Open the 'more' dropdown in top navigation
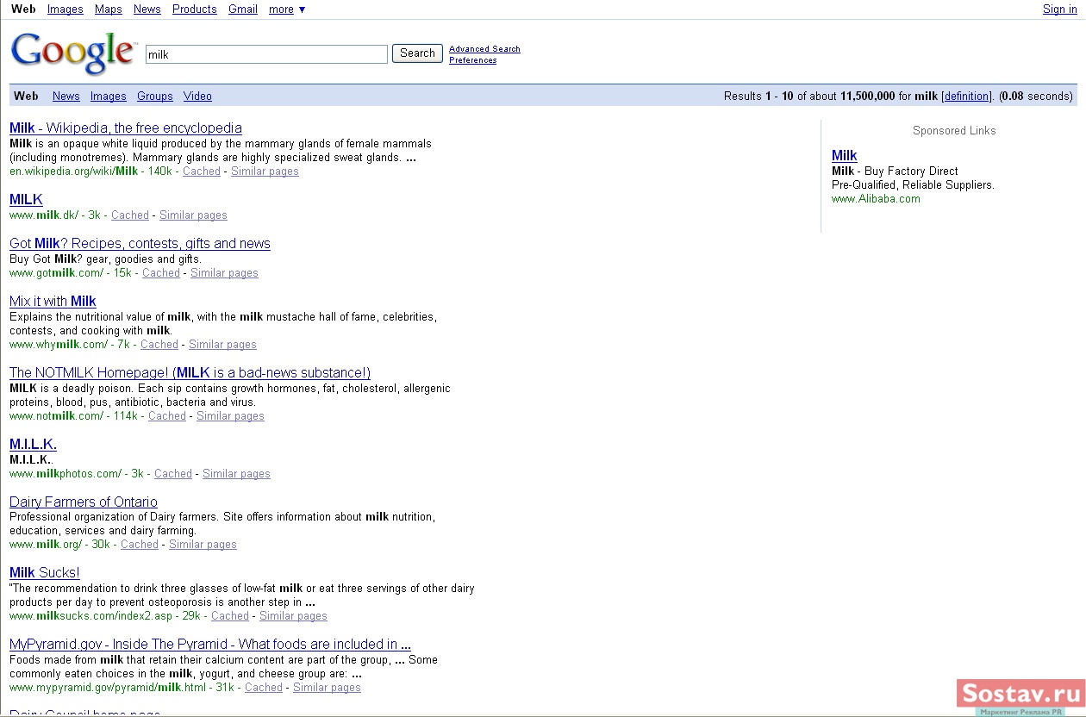This screenshot has width=1086, height=717. [287, 9]
